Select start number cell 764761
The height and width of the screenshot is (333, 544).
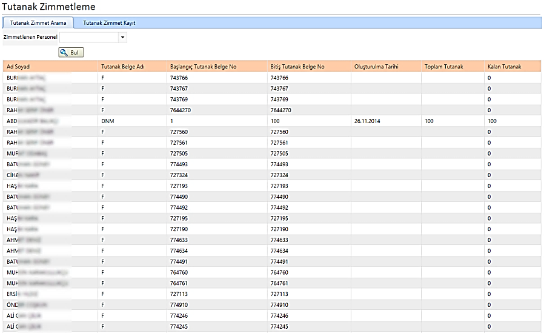click(x=217, y=283)
